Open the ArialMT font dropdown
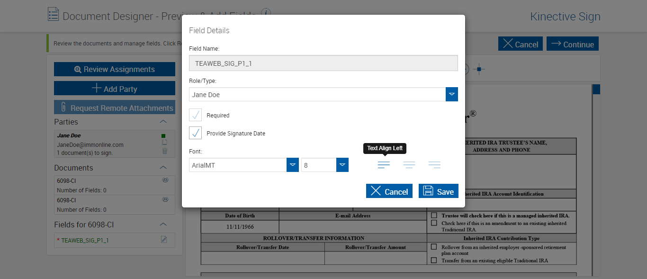Image resolution: width=647 pixels, height=279 pixels. tap(293, 165)
